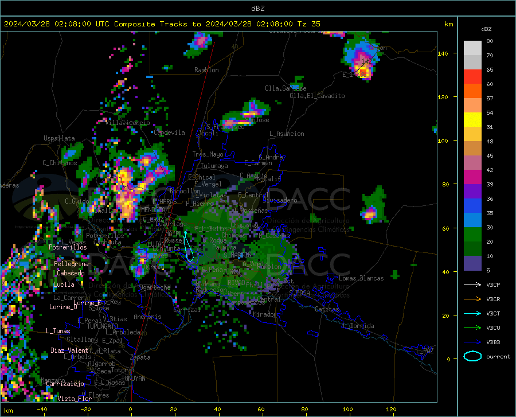Click the 'Tulumaya' map label
This screenshot has width=516, height=417.
point(214,166)
